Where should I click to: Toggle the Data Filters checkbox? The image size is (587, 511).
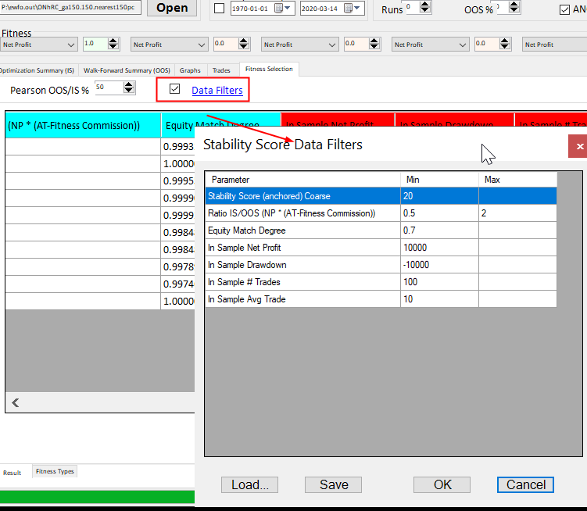coord(174,89)
